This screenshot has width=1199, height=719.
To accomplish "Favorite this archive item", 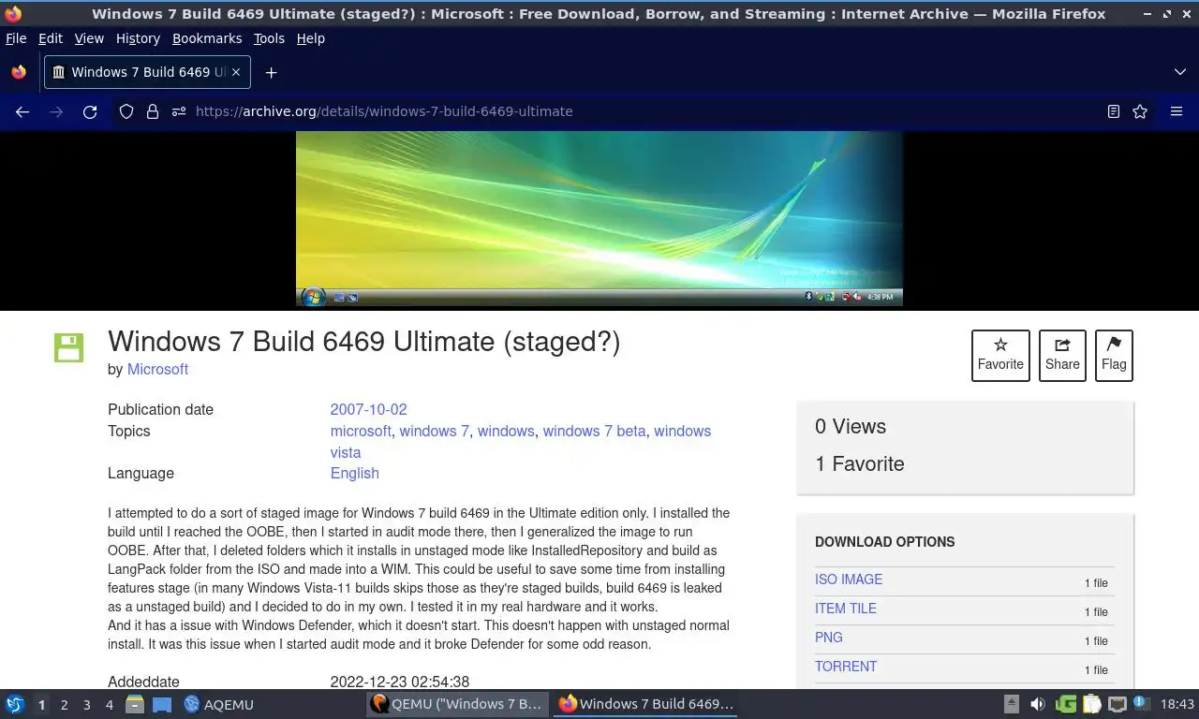I will tap(1000, 356).
